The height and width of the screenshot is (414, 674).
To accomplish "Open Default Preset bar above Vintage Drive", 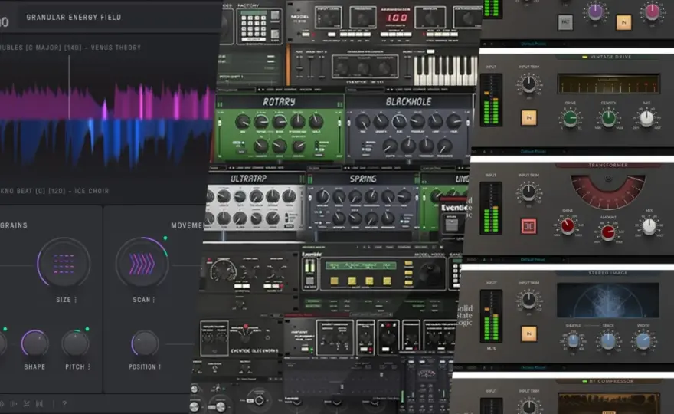I will pyautogui.click(x=533, y=44).
